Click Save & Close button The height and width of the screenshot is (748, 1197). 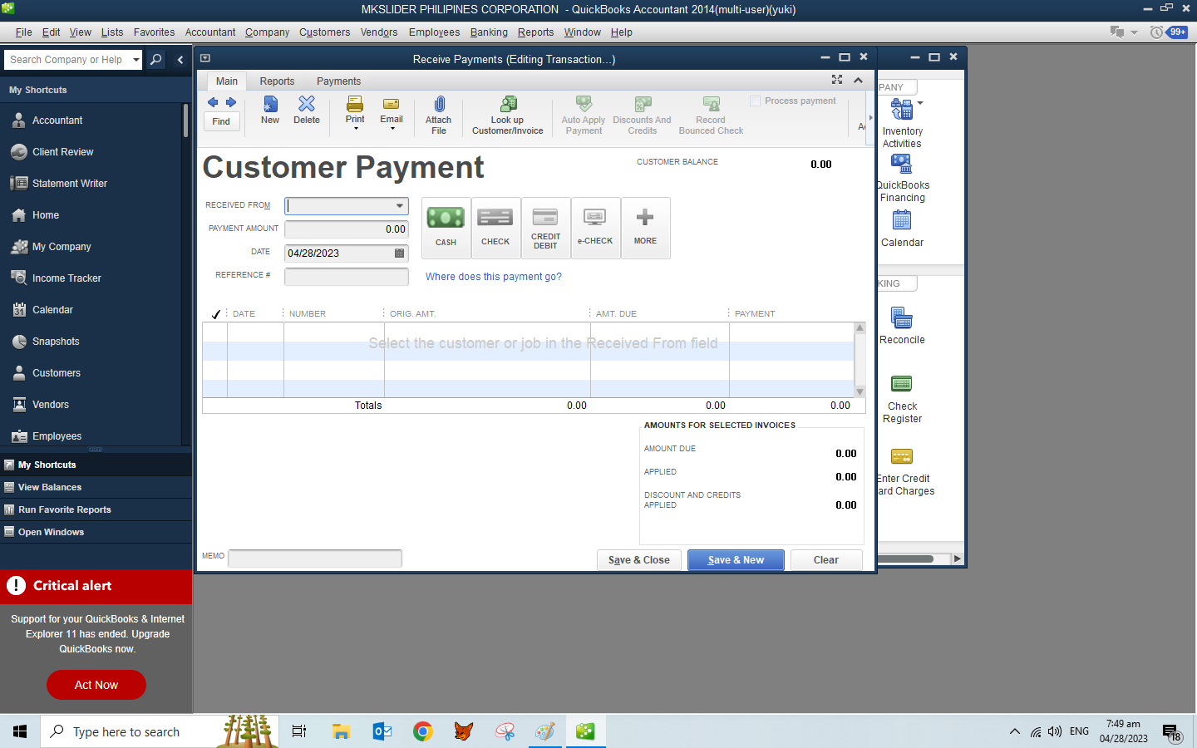639,560
